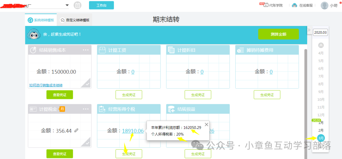Select 7月 in the month list

point(321,76)
